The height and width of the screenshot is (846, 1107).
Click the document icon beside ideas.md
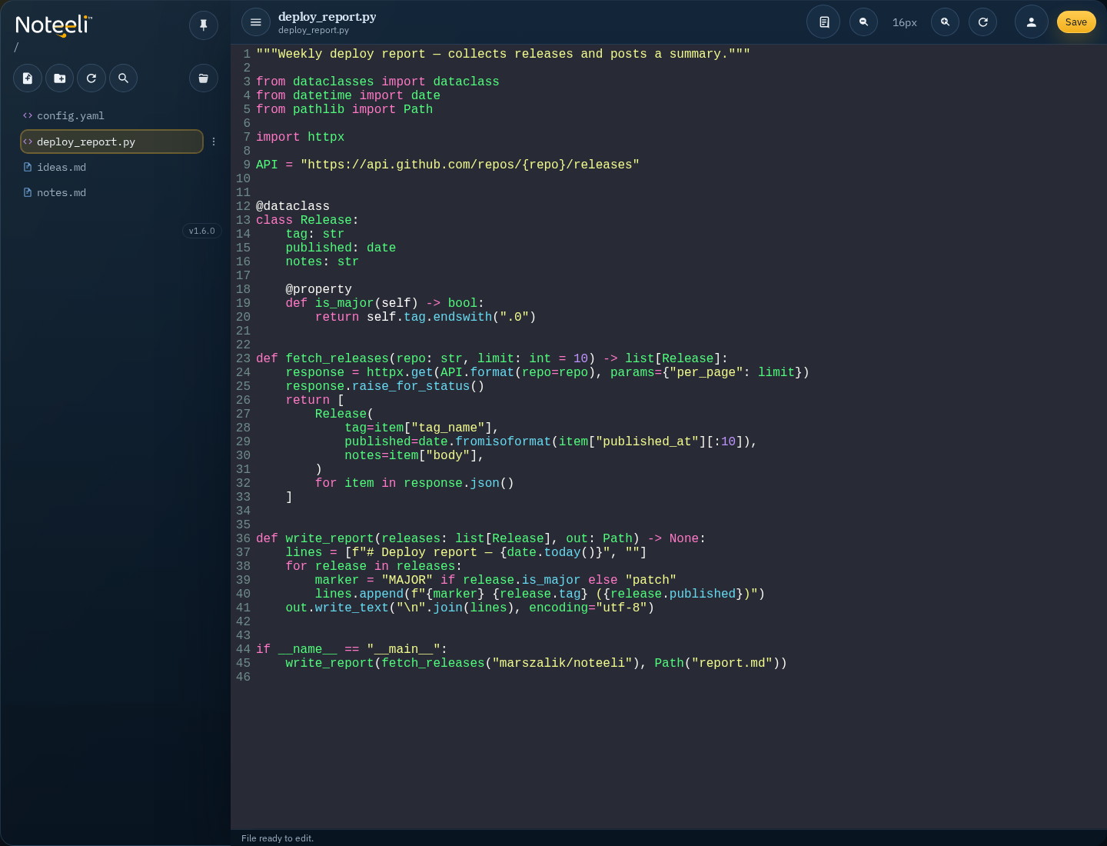click(x=28, y=167)
